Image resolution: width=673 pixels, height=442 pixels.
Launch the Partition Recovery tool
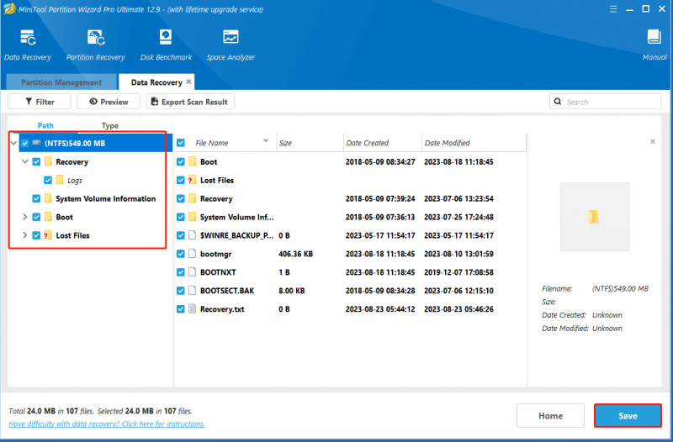[x=96, y=38]
